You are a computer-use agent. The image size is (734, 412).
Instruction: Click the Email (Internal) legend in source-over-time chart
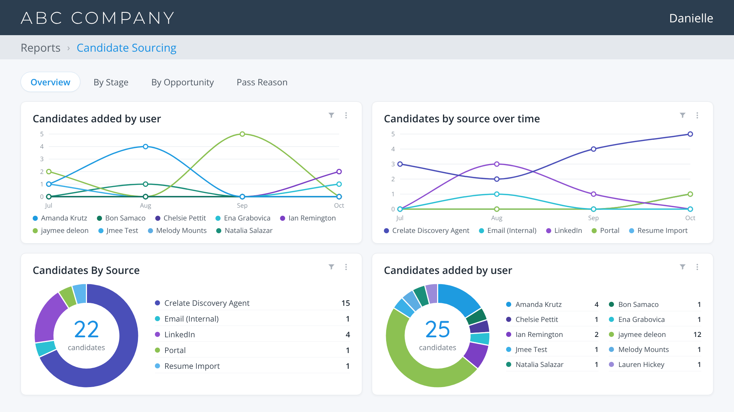pos(508,230)
